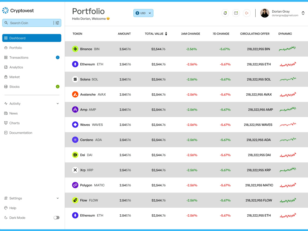The width and height of the screenshot is (308, 231).
Task: Open Dorian Gray account switcher arrows
Action: click(x=303, y=13)
